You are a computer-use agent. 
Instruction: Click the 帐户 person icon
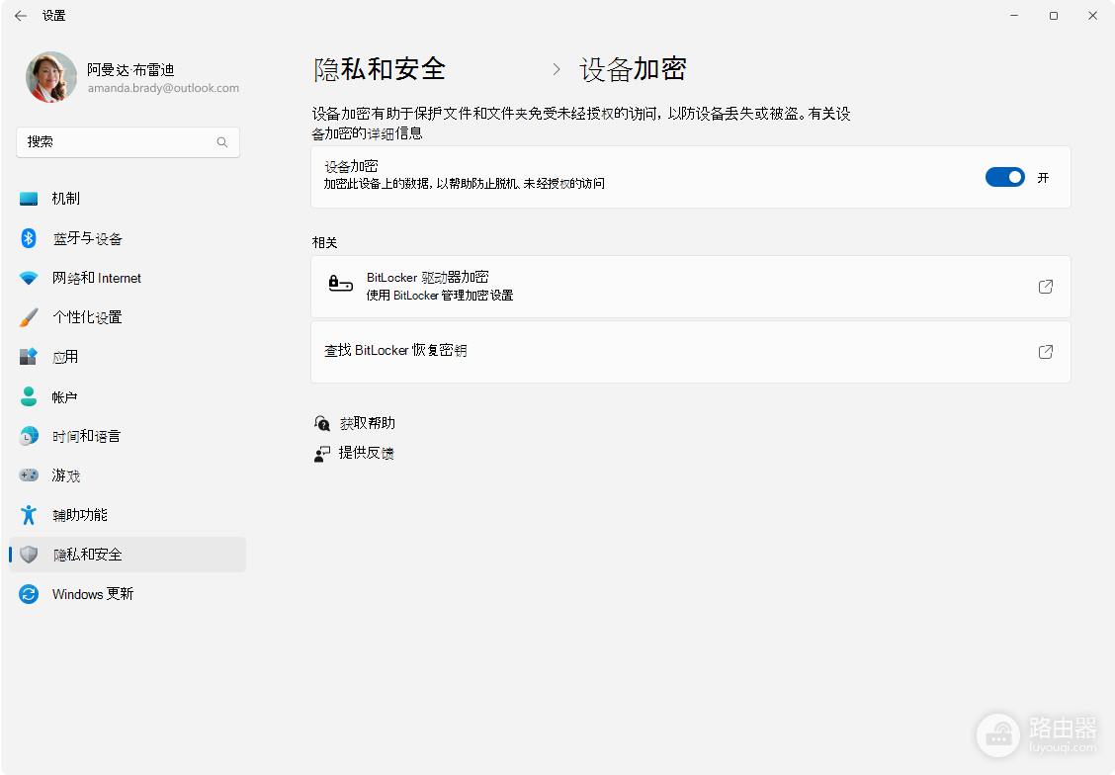pos(29,396)
